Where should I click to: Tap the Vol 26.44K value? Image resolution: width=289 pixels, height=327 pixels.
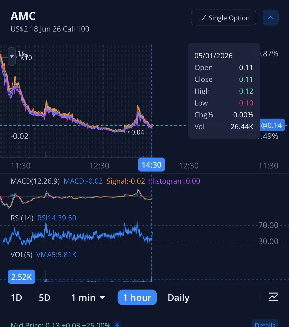(x=242, y=126)
